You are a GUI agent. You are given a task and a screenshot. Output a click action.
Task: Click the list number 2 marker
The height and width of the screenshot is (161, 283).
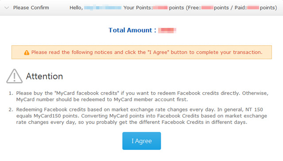[x=11, y=110]
